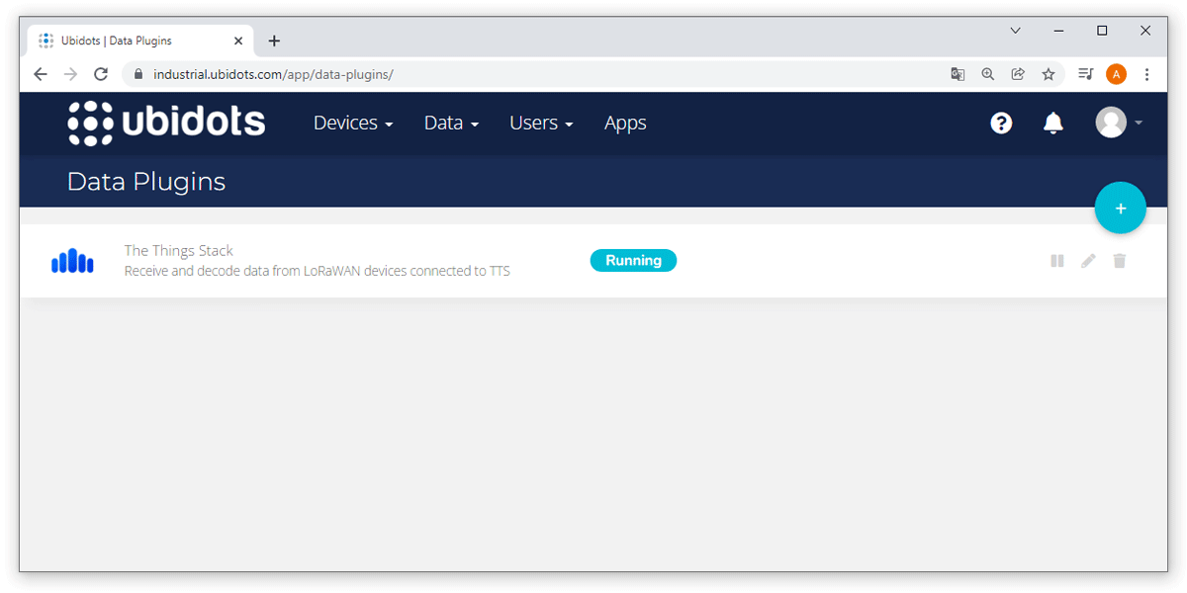Click the address bar URL field
Image resolution: width=1187 pixels, height=593 pixels.
[x=534, y=74]
